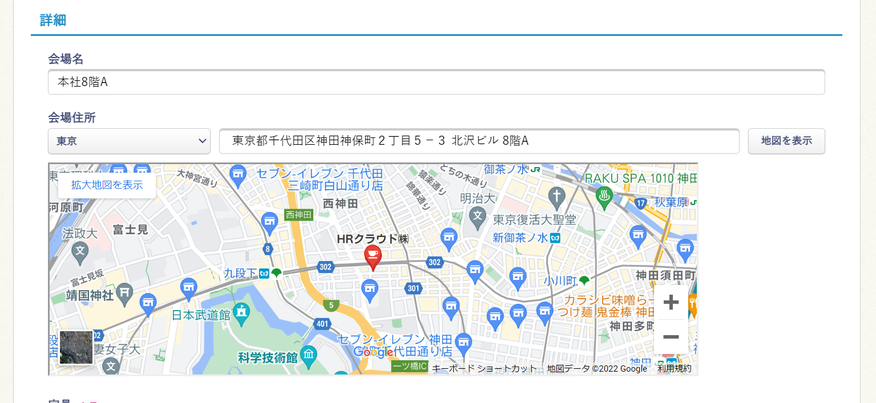
Task: Click the キーボード ショートカット link
Action: click(x=483, y=369)
